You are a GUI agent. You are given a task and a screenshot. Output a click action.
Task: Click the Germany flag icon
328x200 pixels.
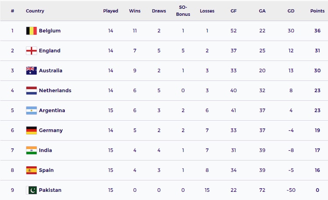tap(31, 130)
